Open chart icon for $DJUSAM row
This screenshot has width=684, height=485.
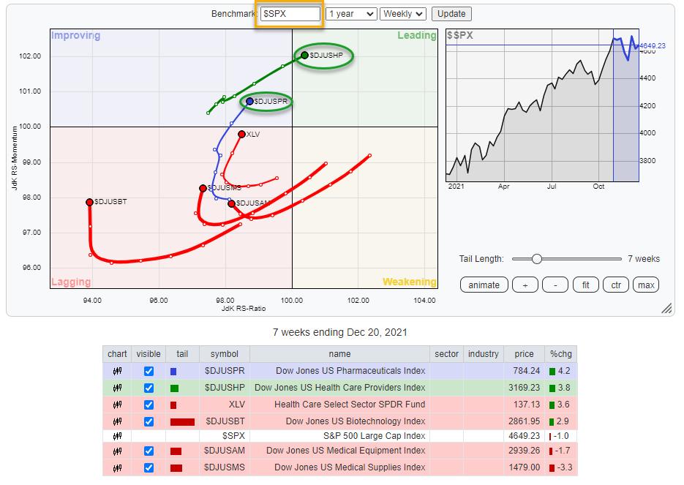point(117,451)
